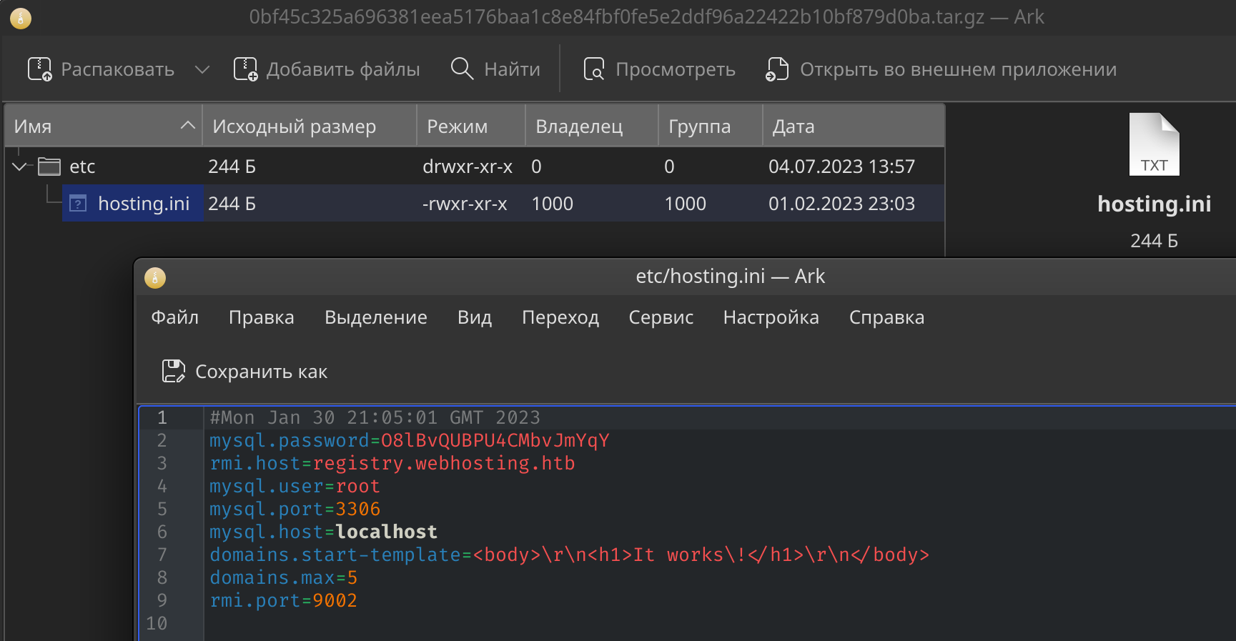This screenshot has width=1236, height=641.
Task: Sort by the Владелец column header
Action: pos(592,126)
